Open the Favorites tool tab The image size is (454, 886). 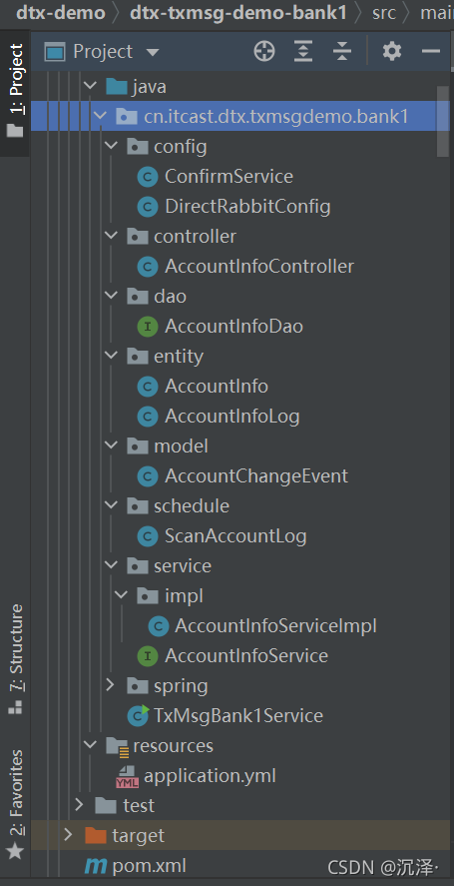[16, 803]
